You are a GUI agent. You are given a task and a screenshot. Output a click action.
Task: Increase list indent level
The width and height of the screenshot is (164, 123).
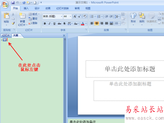coord(111,17)
